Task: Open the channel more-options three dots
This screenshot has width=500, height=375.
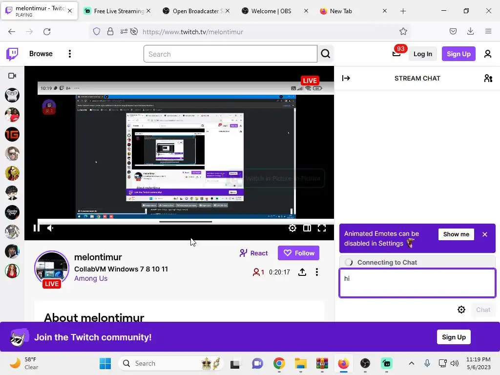Action: 316,272
